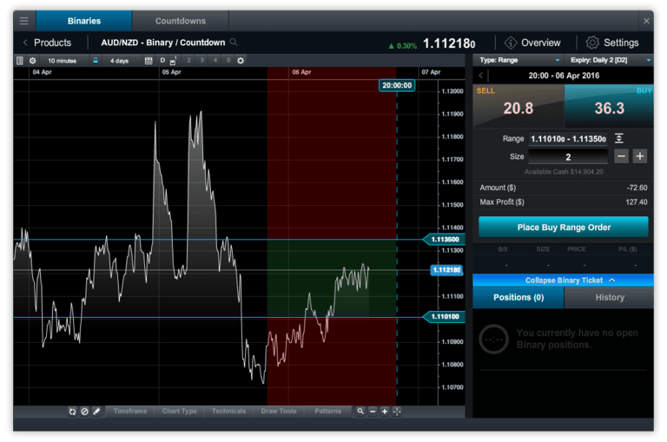Image resolution: width=667 pixels, height=442 pixels.
Task: Select the BUY price 36.3 panel
Action: click(609, 107)
